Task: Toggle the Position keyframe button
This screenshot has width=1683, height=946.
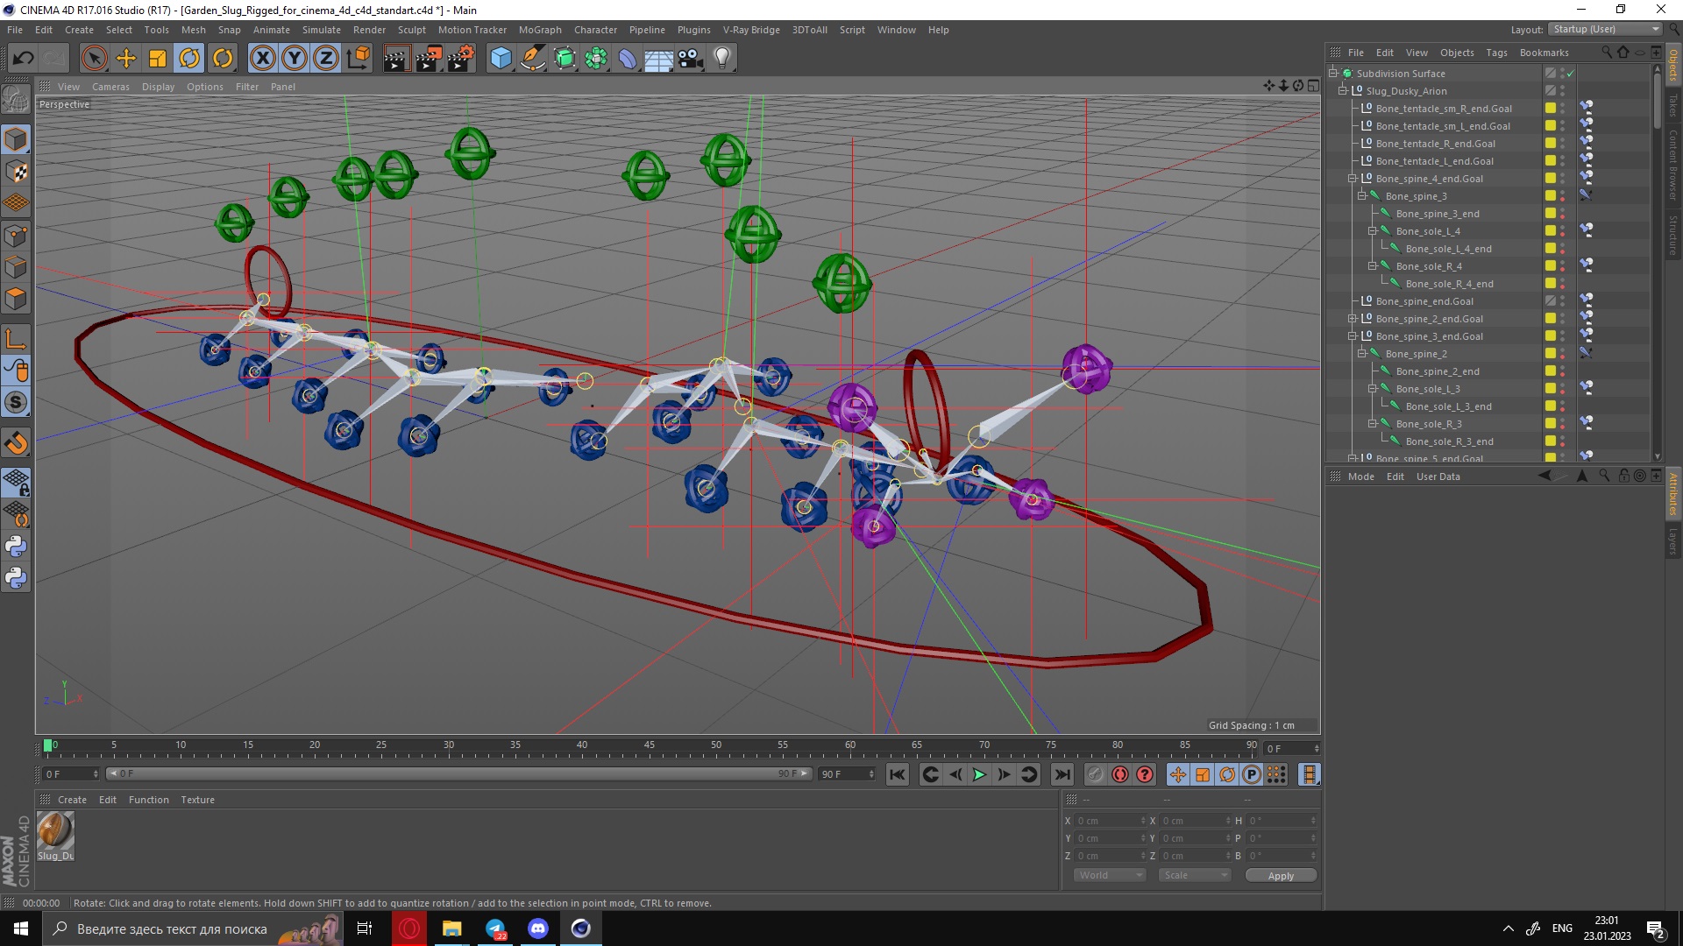Action: click(x=1178, y=774)
